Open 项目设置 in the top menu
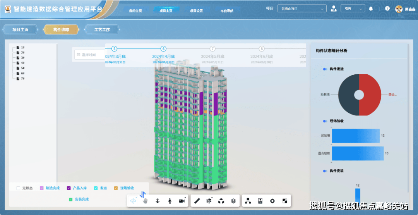This screenshot has height=215, width=418. coord(196,10)
